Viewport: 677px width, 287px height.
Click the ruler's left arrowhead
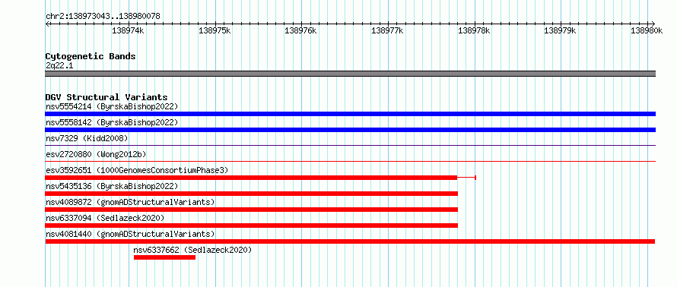click(47, 24)
